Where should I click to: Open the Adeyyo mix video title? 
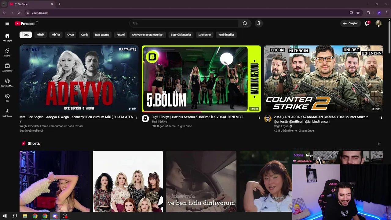coord(76,119)
